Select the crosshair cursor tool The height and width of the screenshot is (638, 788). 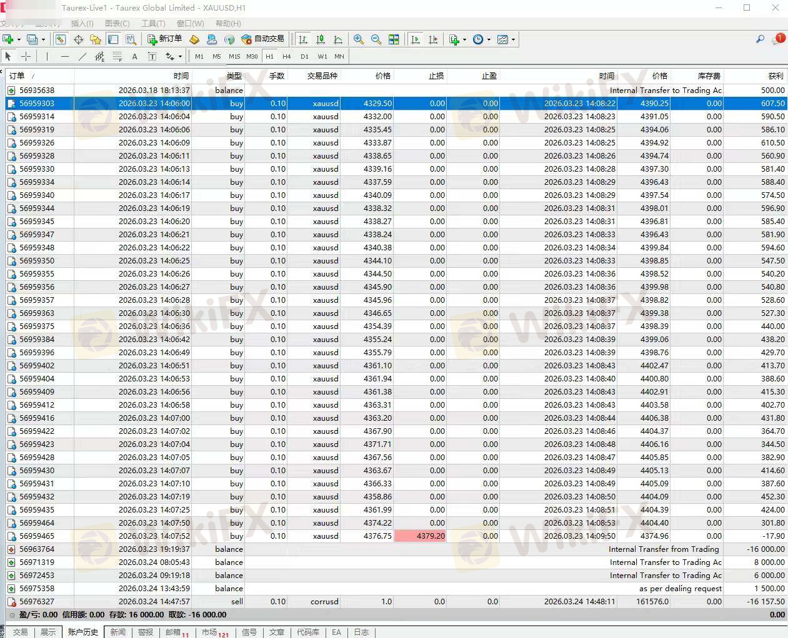tap(26, 56)
